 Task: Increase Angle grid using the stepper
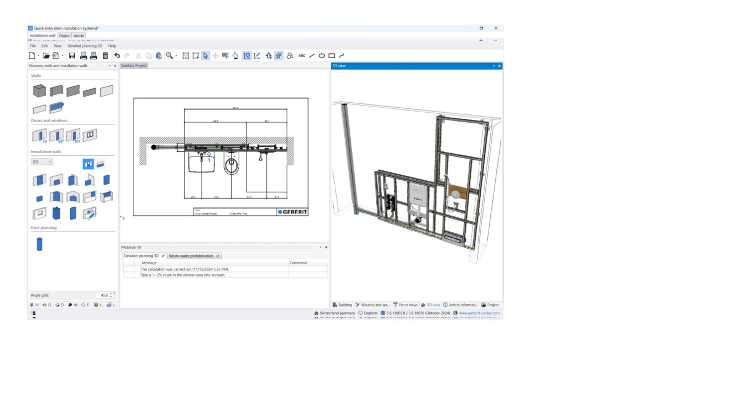(111, 293)
